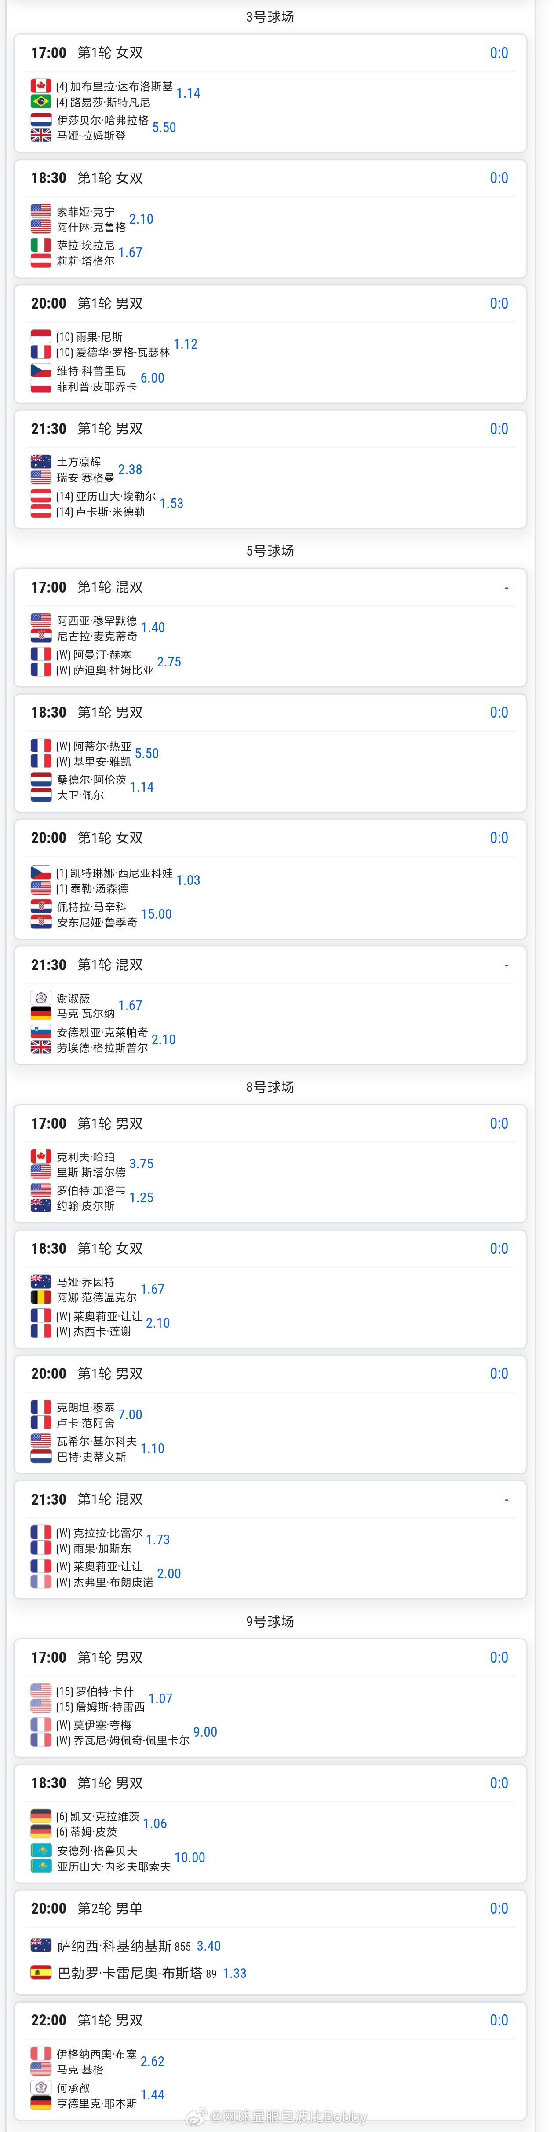The width and height of the screenshot is (554, 2132).
Task: Click Belgium flag beside 阿娜·范德温克尔
Action: pos(40,1297)
